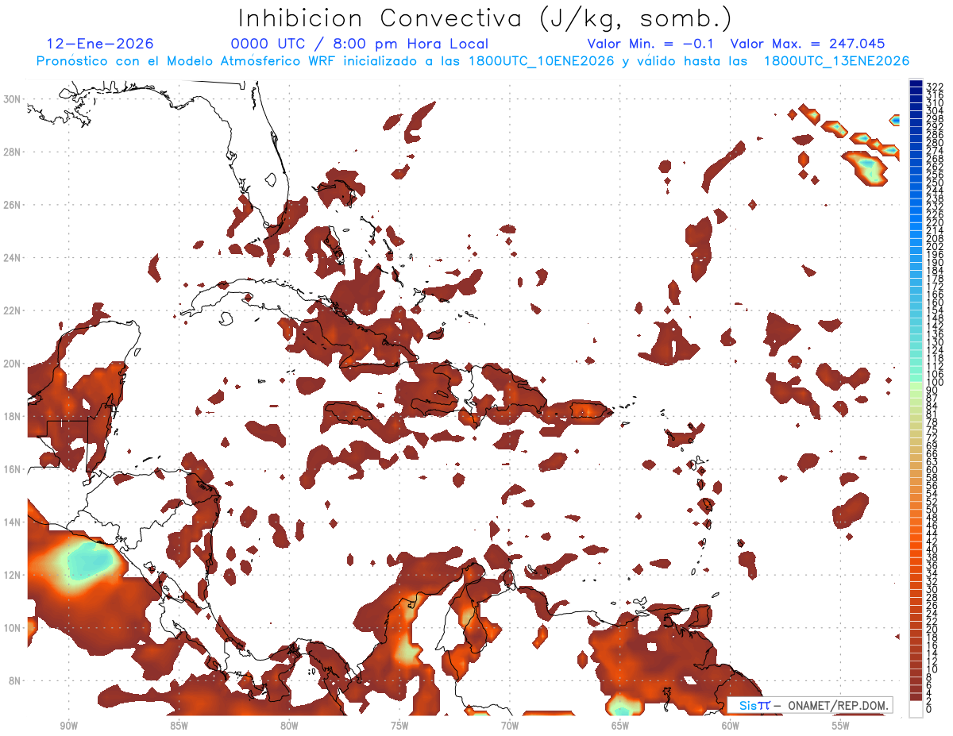Click the "20N" latitude label

pyautogui.click(x=13, y=364)
